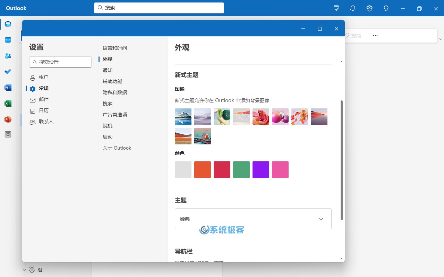Pick the orange ribbon shapes background image
This screenshot has height=277, width=444.
pyautogui.click(x=300, y=117)
